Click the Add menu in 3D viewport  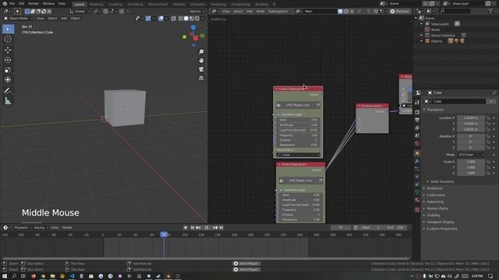pos(64,19)
